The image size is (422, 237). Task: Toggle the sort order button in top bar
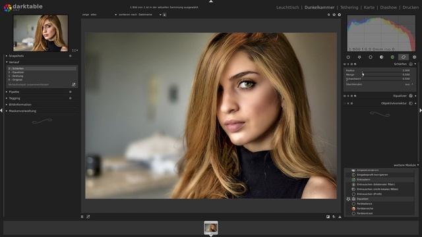164,14
